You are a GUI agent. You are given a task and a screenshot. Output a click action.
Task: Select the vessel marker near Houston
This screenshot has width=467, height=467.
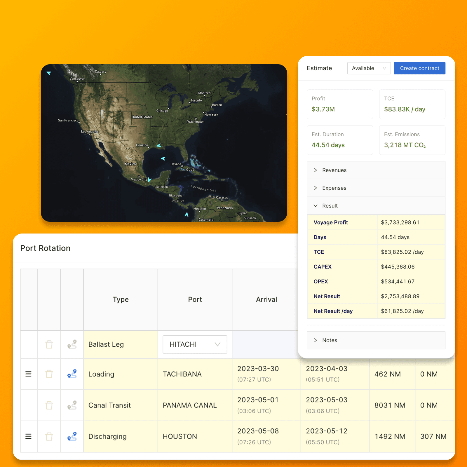click(159, 145)
